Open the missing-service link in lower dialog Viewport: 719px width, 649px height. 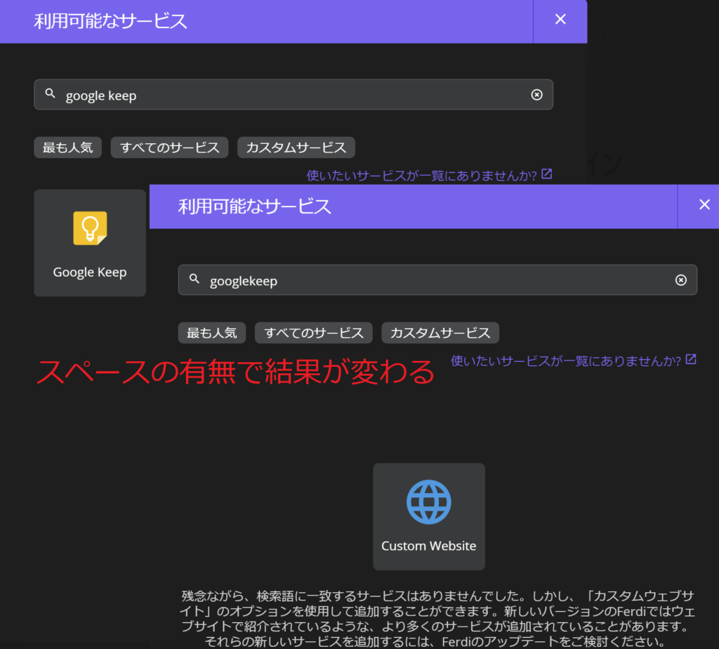click(573, 360)
